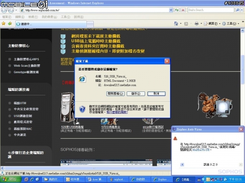Switch to Acer taskbar window

96,180
